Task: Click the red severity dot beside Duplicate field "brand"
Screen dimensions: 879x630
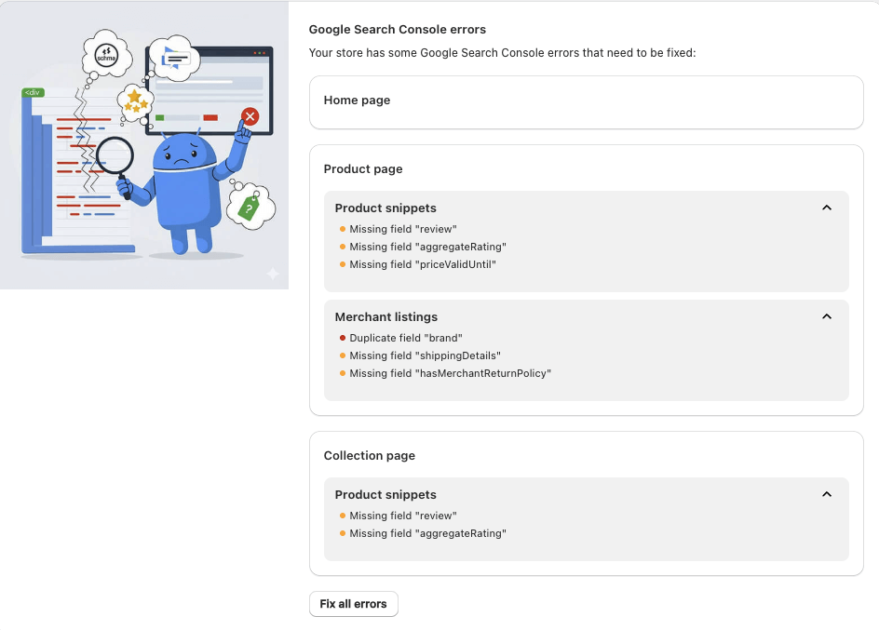Action: [x=342, y=338]
